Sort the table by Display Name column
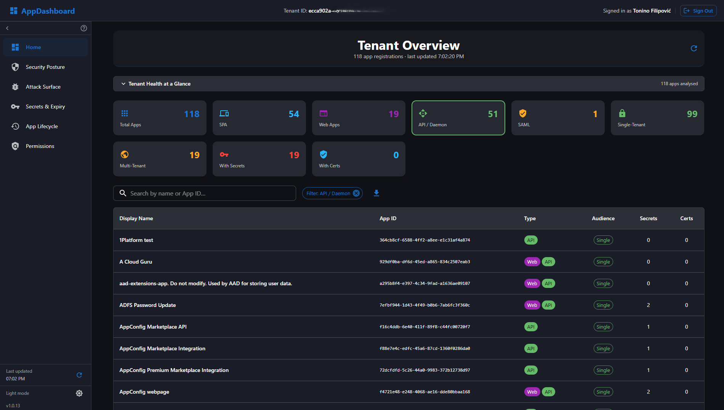724x410 pixels. pyautogui.click(x=136, y=218)
